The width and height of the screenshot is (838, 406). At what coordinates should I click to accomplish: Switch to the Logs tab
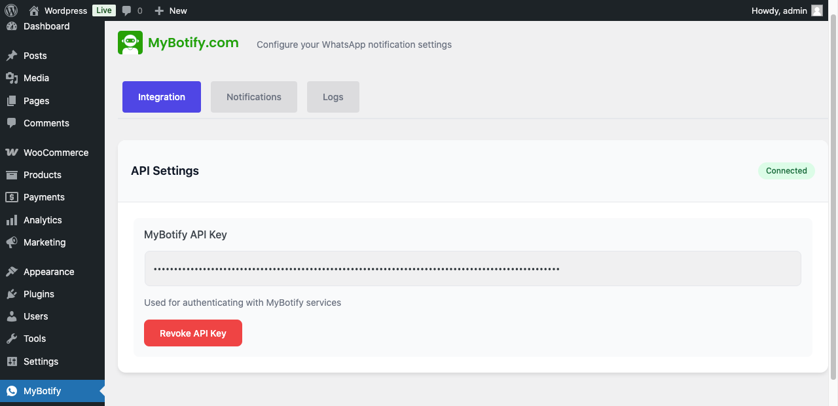click(333, 97)
